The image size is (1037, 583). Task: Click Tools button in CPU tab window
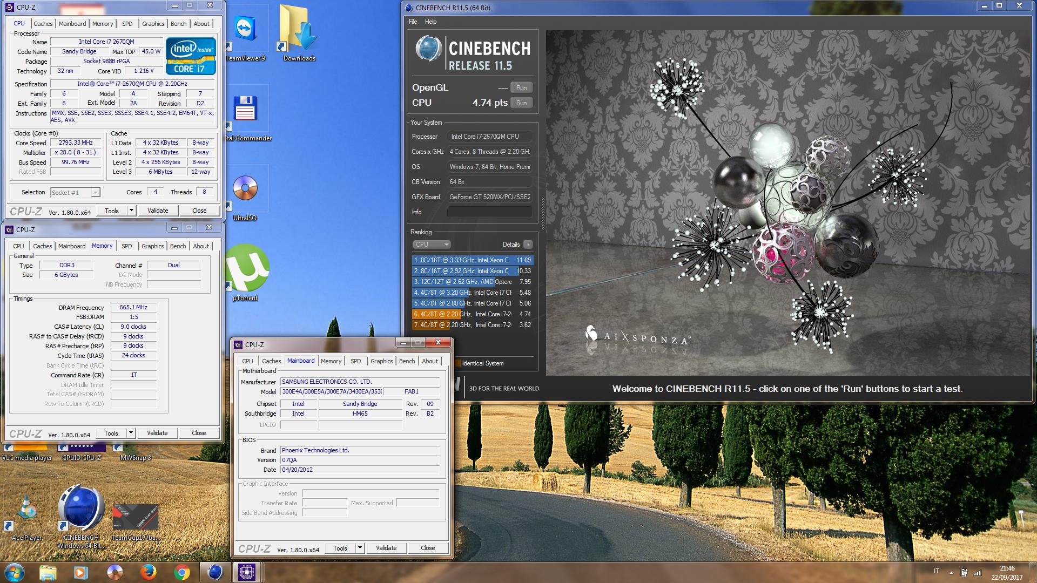pos(112,211)
